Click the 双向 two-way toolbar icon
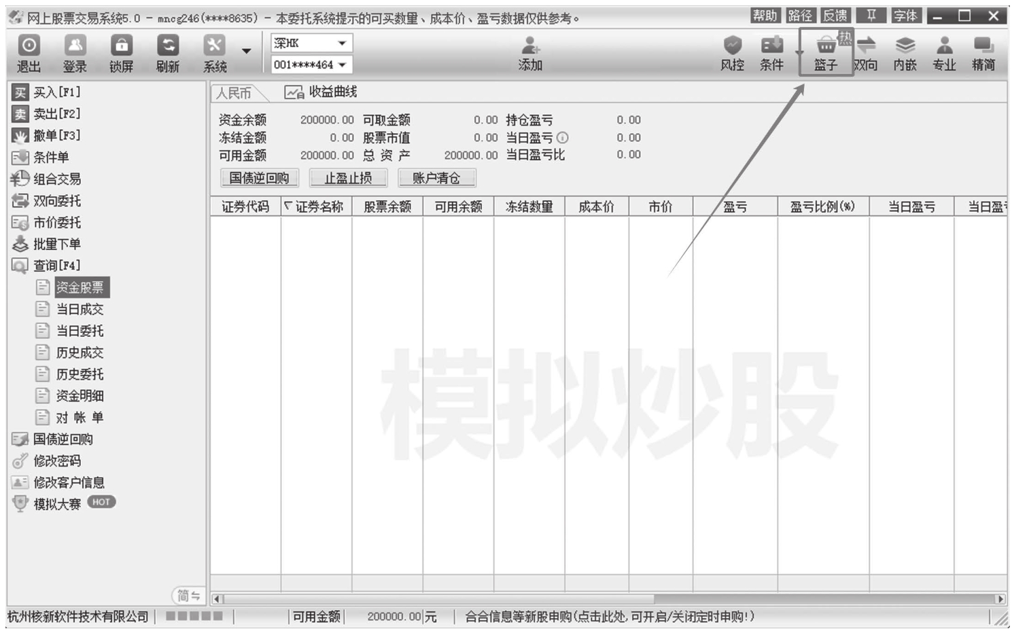The image size is (1012, 631). tap(866, 54)
